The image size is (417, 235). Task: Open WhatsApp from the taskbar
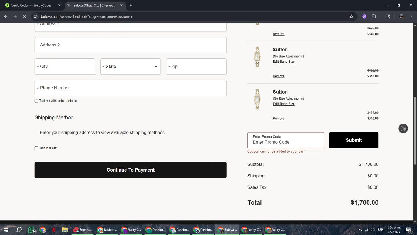32,230
